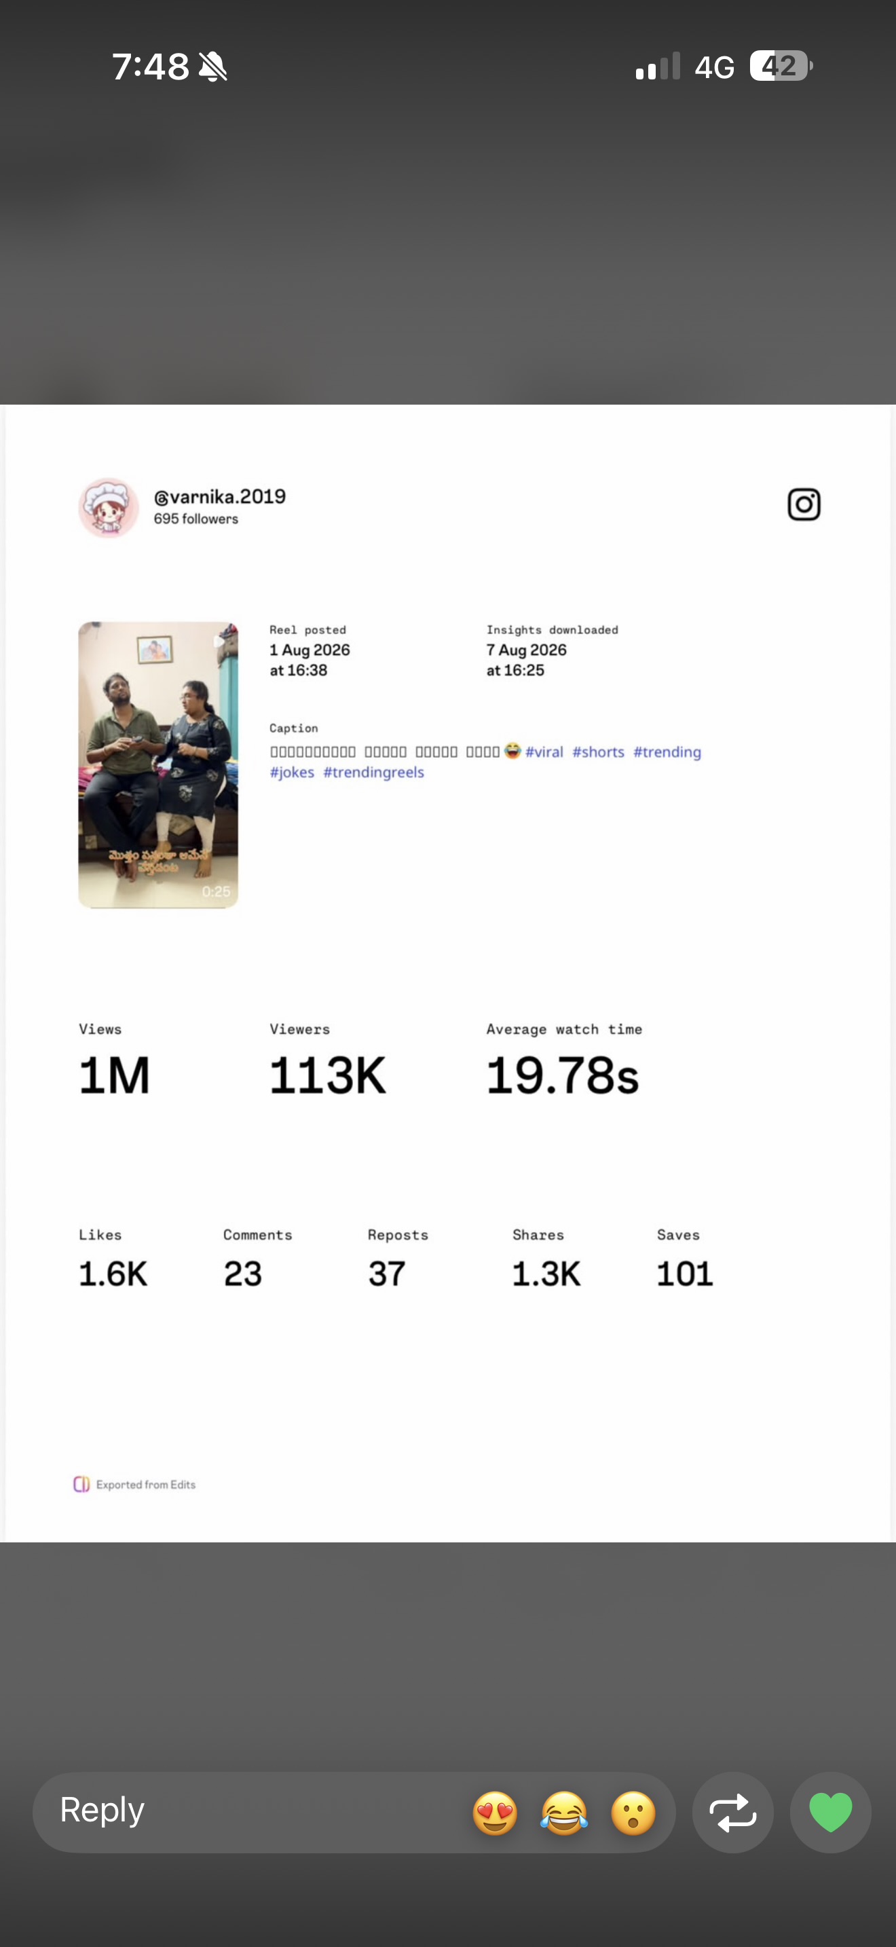Screen dimensions: 896x1947
Task: Focus the Reply text field
Action: click(x=249, y=1813)
